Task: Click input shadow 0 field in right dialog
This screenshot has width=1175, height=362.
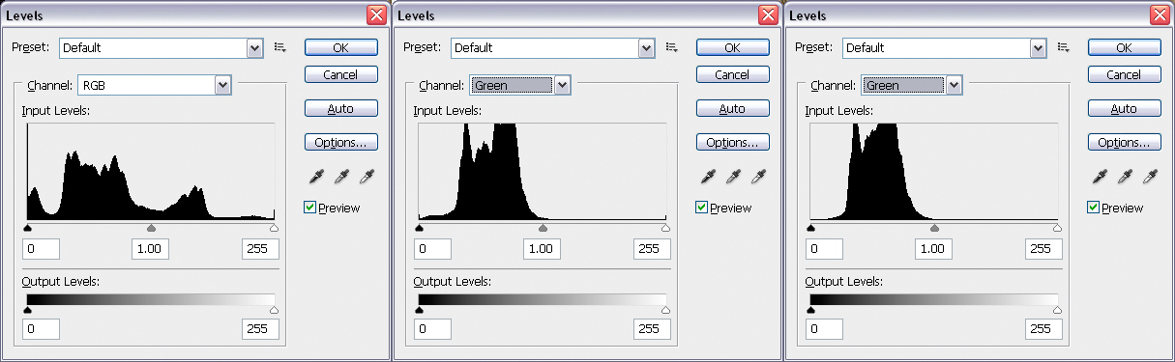Action: pyautogui.click(x=824, y=249)
